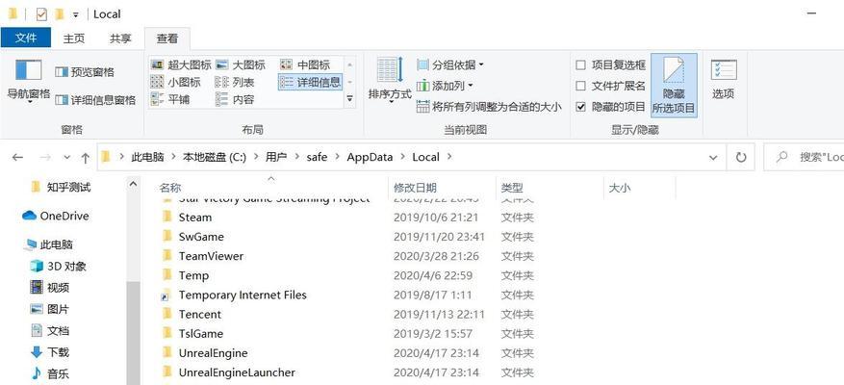Select 超大图标 extra large icons layout
844x385 pixels.
click(x=181, y=65)
